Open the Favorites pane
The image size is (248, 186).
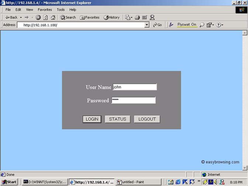pyautogui.click(x=90, y=17)
